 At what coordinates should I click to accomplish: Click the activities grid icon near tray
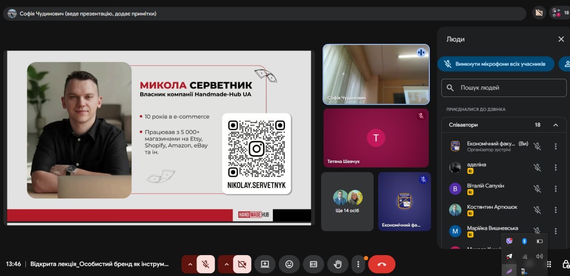click(549, 264)
